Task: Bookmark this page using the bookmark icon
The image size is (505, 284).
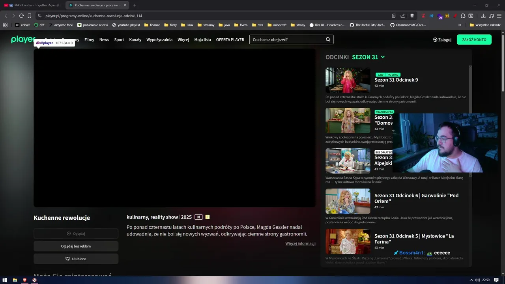Action: click(x=29, y=16)
